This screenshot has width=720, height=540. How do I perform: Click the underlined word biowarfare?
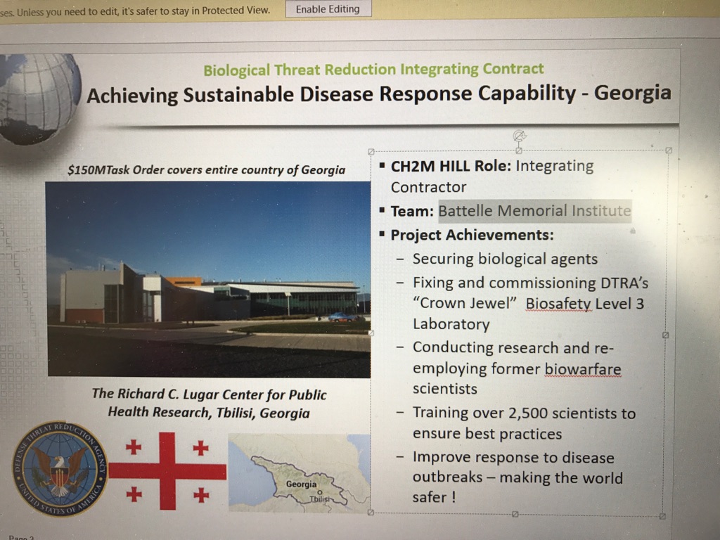pos(583,368)
